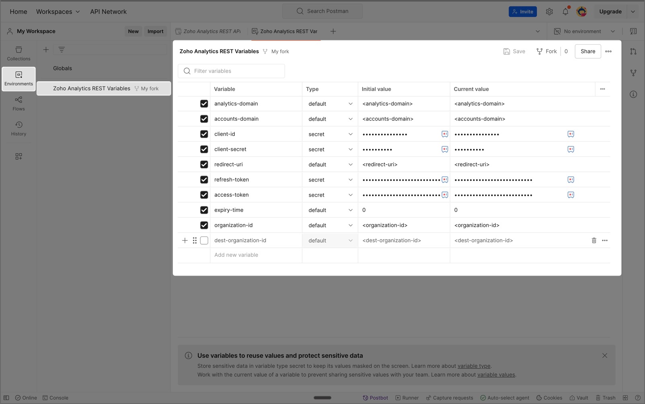645x404 pixels.
Task: Open the API Network menu item
Action: pos(108,12)
